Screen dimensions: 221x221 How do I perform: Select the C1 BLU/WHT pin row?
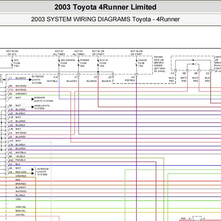18,78
